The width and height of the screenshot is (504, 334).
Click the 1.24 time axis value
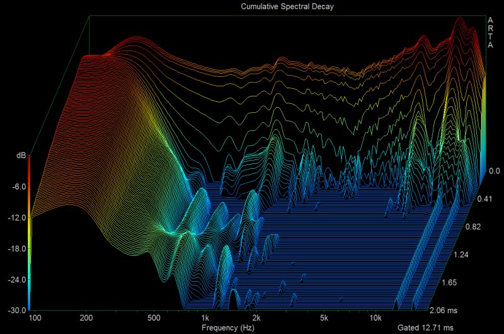pos(461,255)
